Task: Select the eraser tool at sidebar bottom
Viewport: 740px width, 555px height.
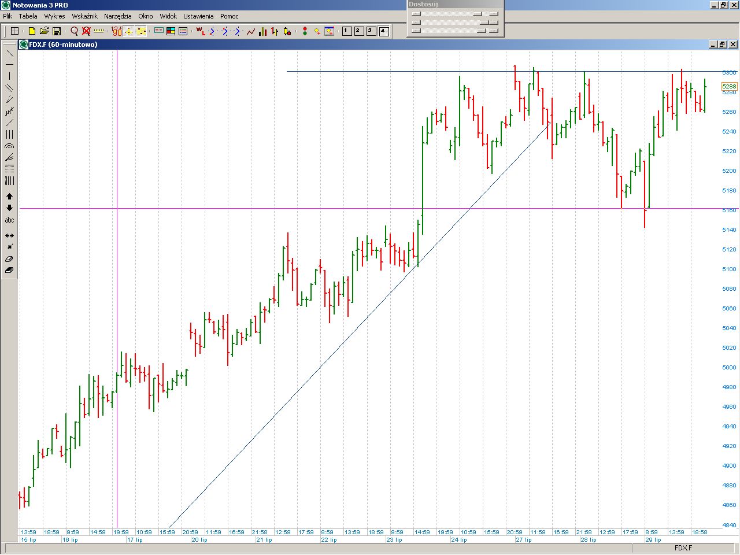Action: pyautogui.click(x=9, y=270)
